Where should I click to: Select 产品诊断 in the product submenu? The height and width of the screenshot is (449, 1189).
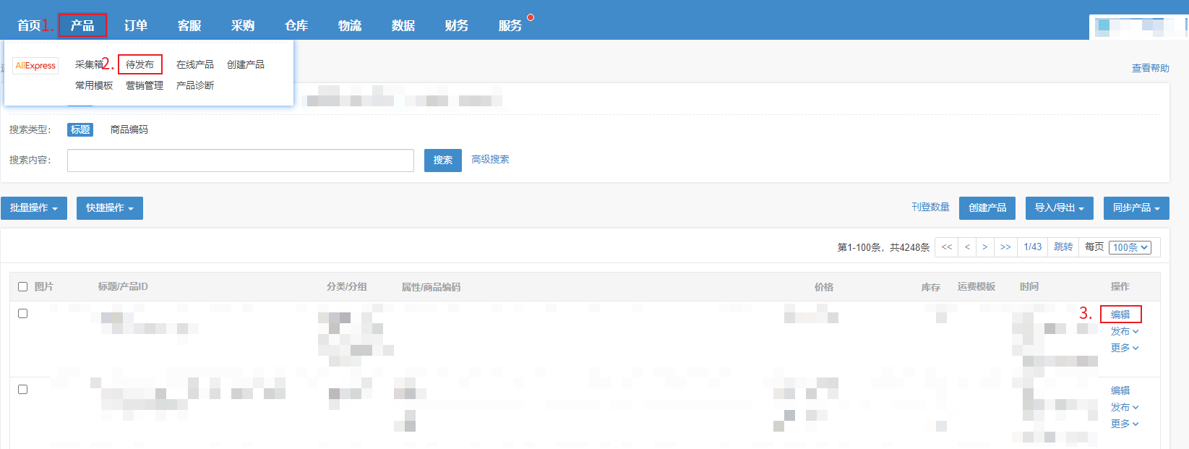[195, 85]
